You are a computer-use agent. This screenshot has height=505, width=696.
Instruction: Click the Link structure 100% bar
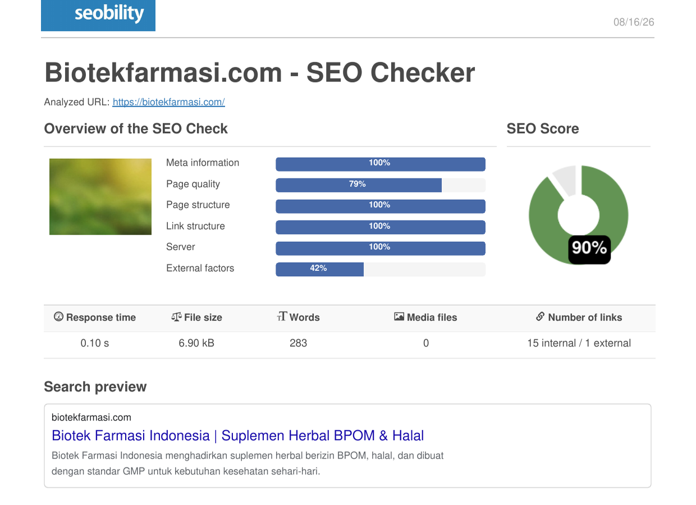click(381, 227)
